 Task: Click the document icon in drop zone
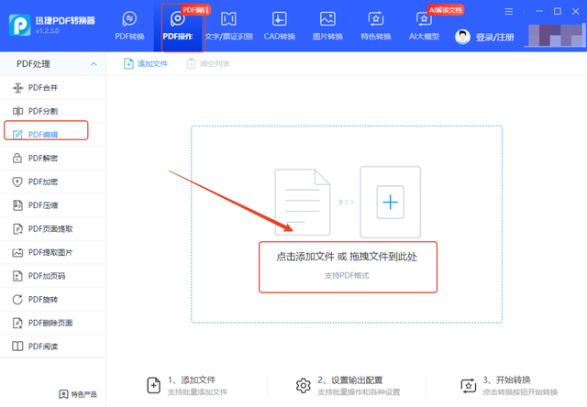point(303,202)
